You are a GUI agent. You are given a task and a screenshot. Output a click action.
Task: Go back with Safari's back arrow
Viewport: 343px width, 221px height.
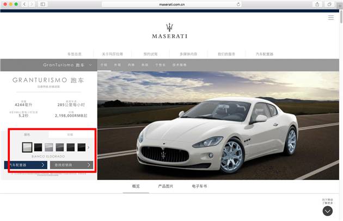coord(24,4)
